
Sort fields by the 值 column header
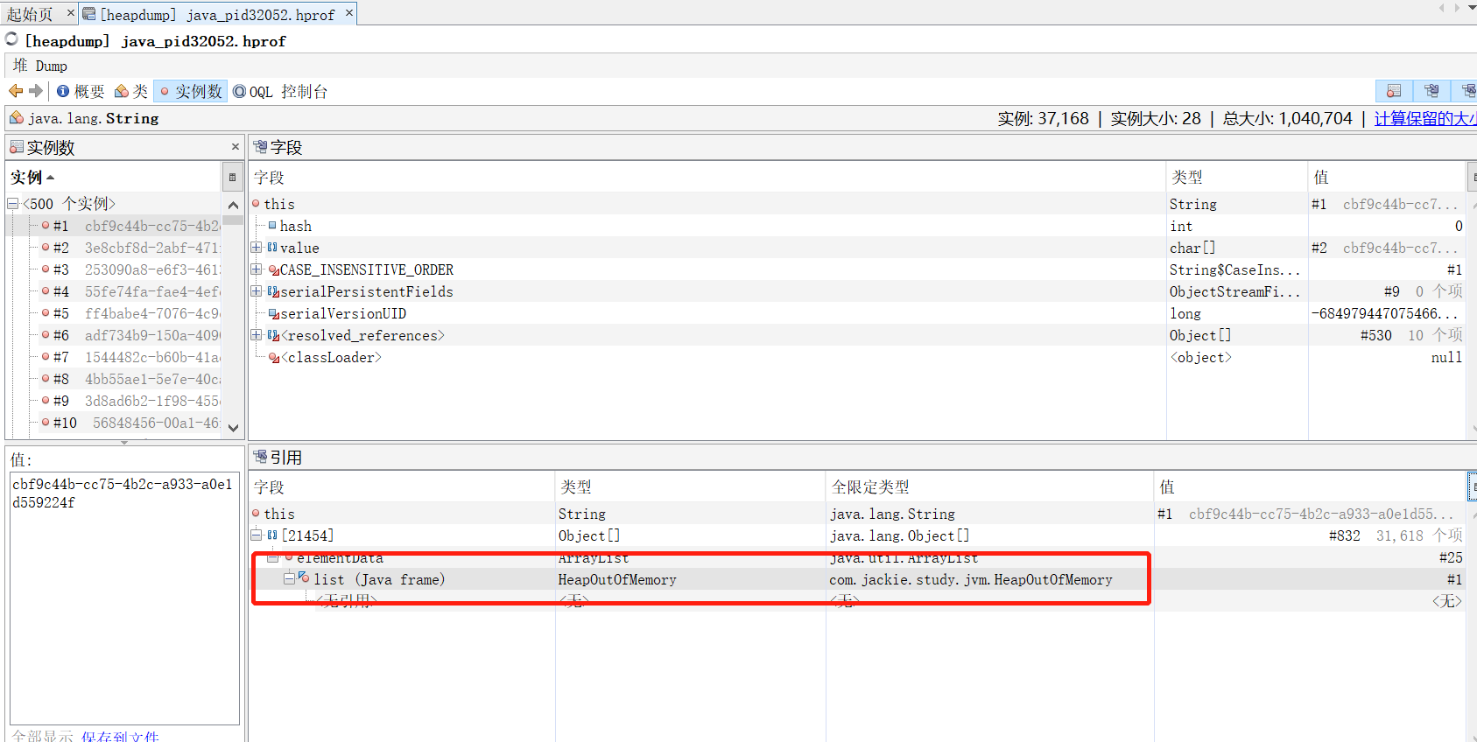(x=1387, y=177)
